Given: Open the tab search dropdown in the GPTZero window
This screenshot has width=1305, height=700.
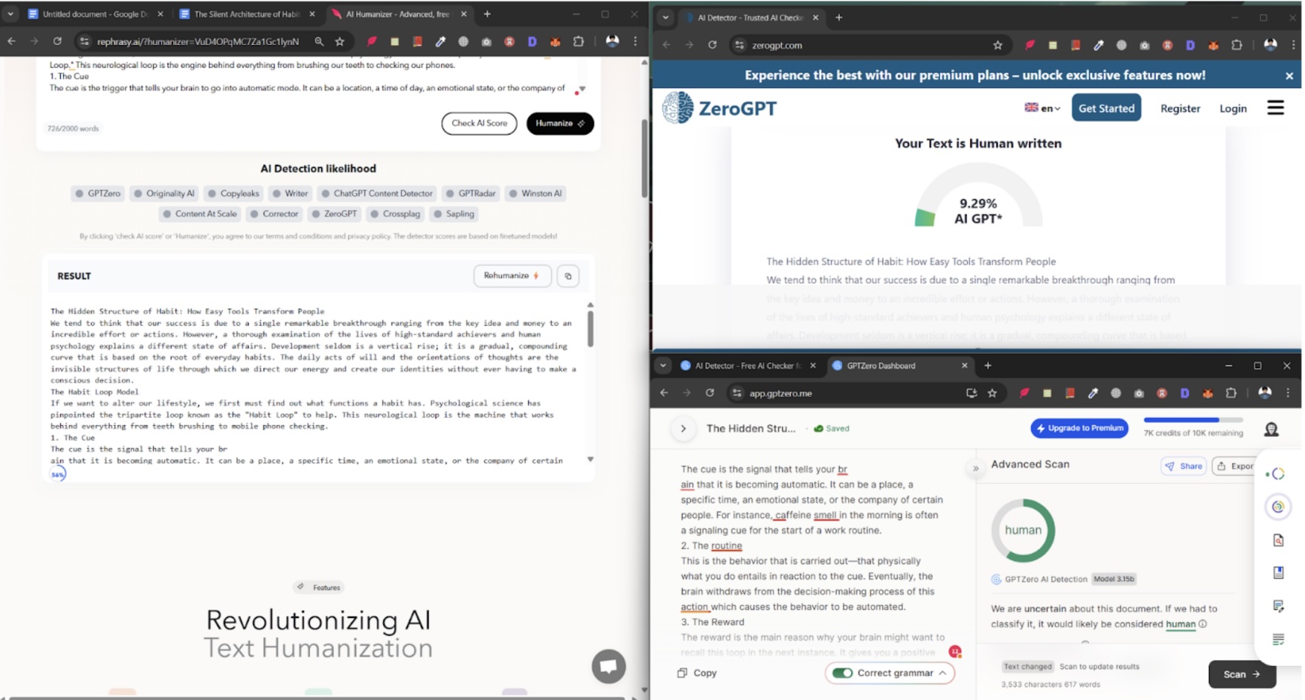Looking at the screenshot, I should pos(663,366).
